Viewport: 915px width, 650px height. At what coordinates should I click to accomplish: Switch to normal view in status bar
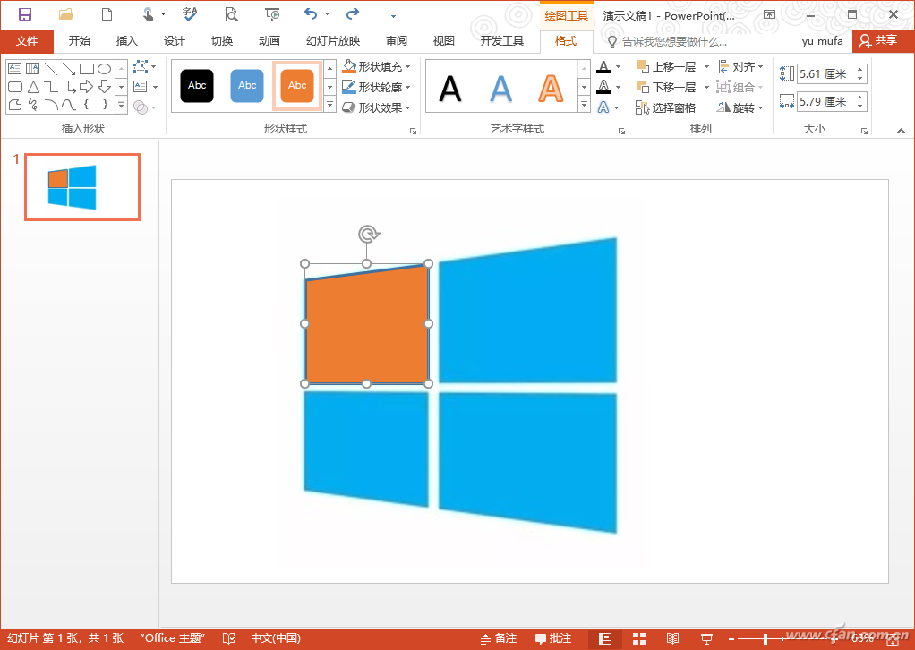click(x=605, y=639)
